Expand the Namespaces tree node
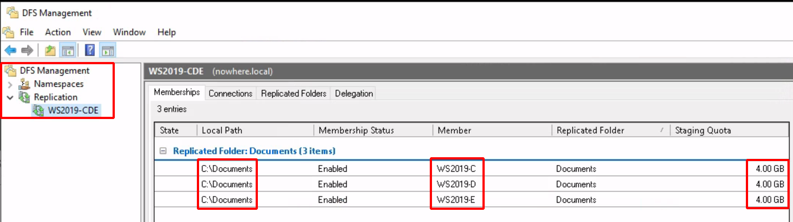793x222 pixels. coord(10,84)
